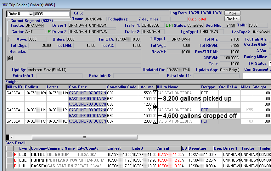Viewport: 271px width, 171px height.
Task: Select the GASOLINE - 87 OCTANE 5500.00 row
Action: [x=87, y=93]
